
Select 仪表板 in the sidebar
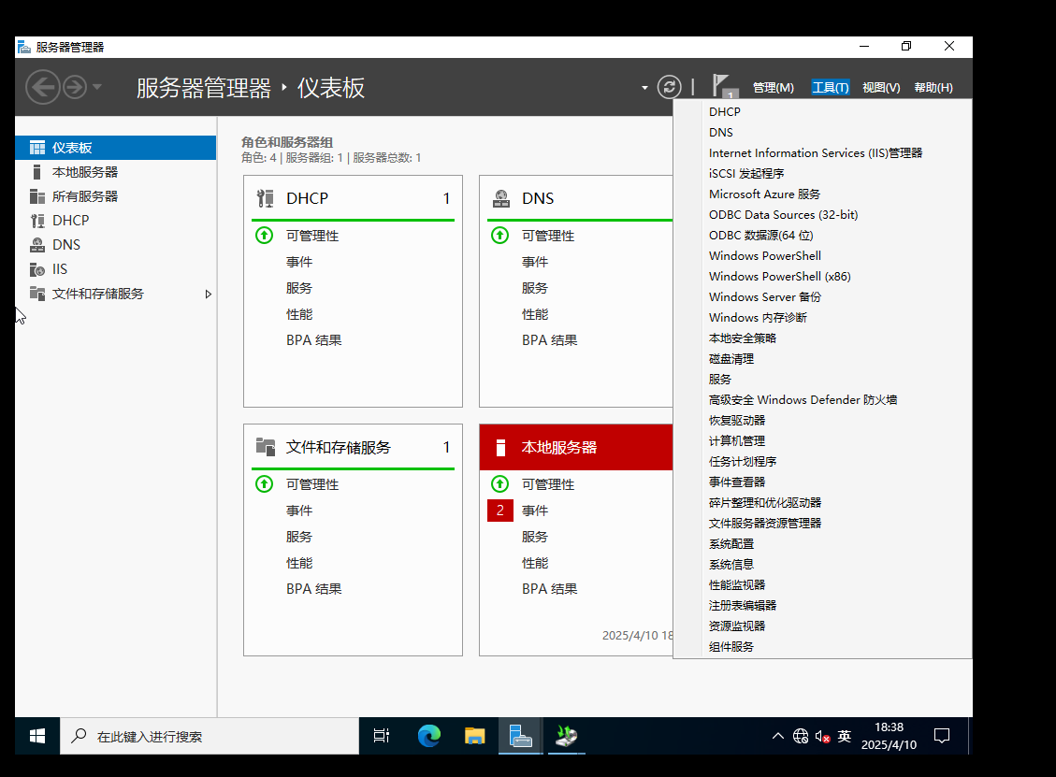point(115,148)
